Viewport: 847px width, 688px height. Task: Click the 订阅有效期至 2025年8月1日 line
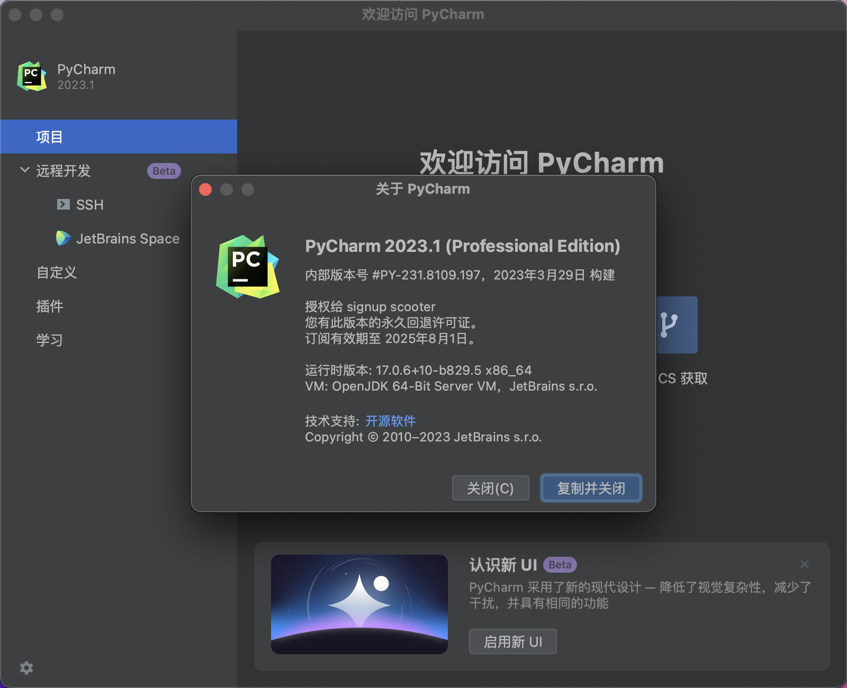coord(390,339)
